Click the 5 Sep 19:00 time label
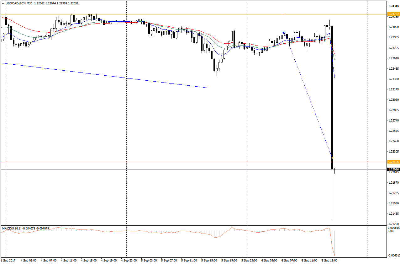The height and width of the screenshot is (264, 400). [x=229, y=260]
